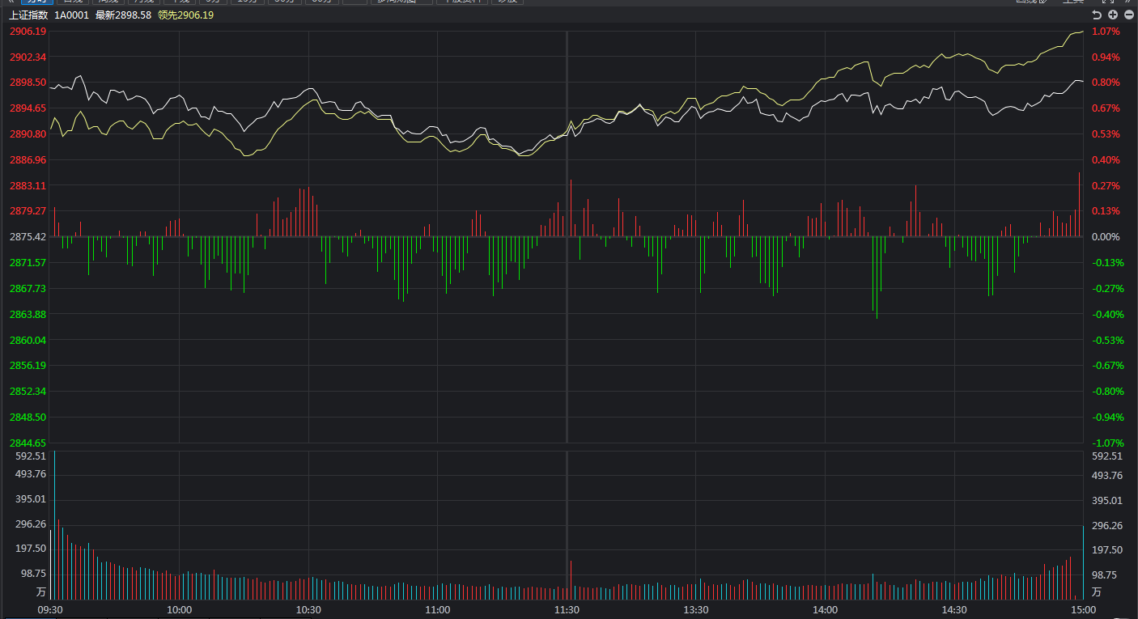Click the 2852.34 price axis label

click(28, 392)
